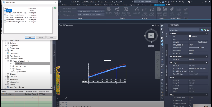
Task: Expand the Fittings tree node
Action: pyautogui.click(x=11, y=69)
